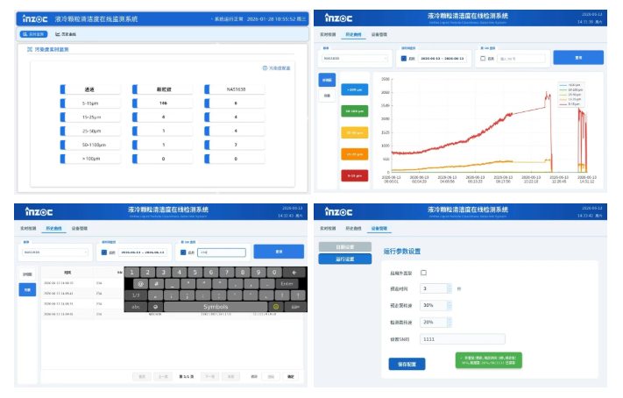Screen dimensions: 623x398
Task: Tap the @ key on on-screen keyboard
Action: (140, 284)
